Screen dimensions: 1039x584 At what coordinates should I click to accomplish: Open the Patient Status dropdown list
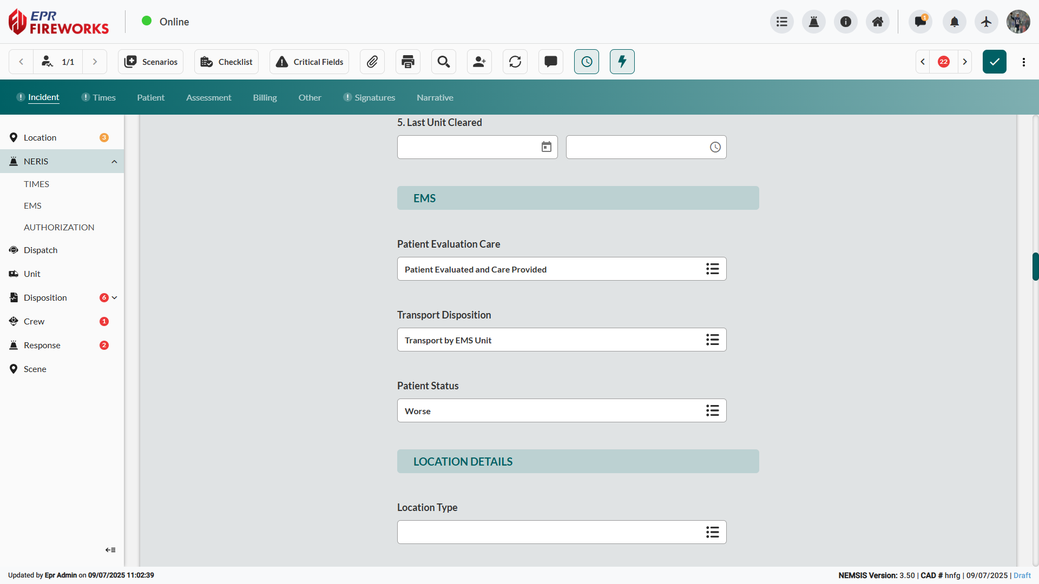coord(712,411)
